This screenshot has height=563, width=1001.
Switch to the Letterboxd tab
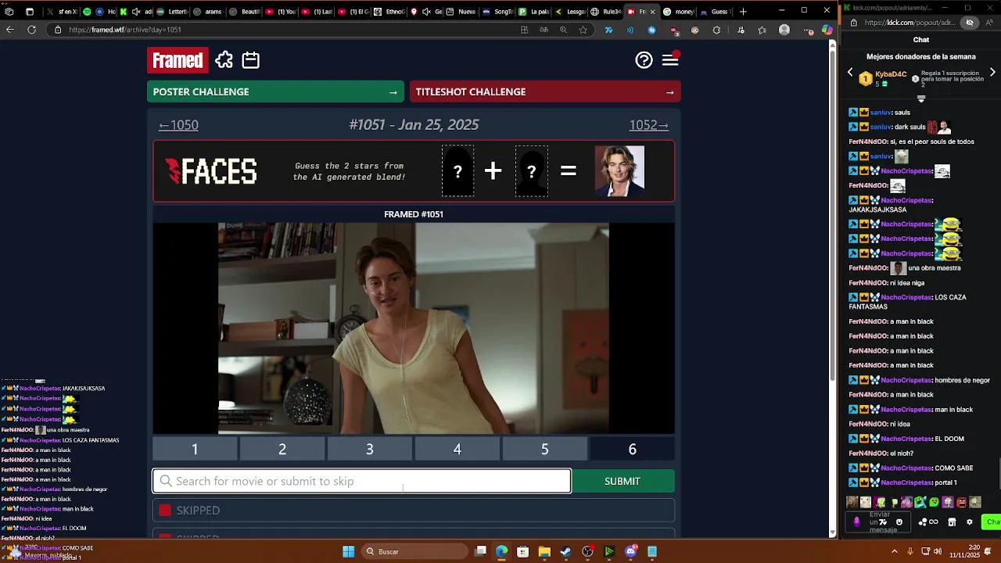(171, 12)
